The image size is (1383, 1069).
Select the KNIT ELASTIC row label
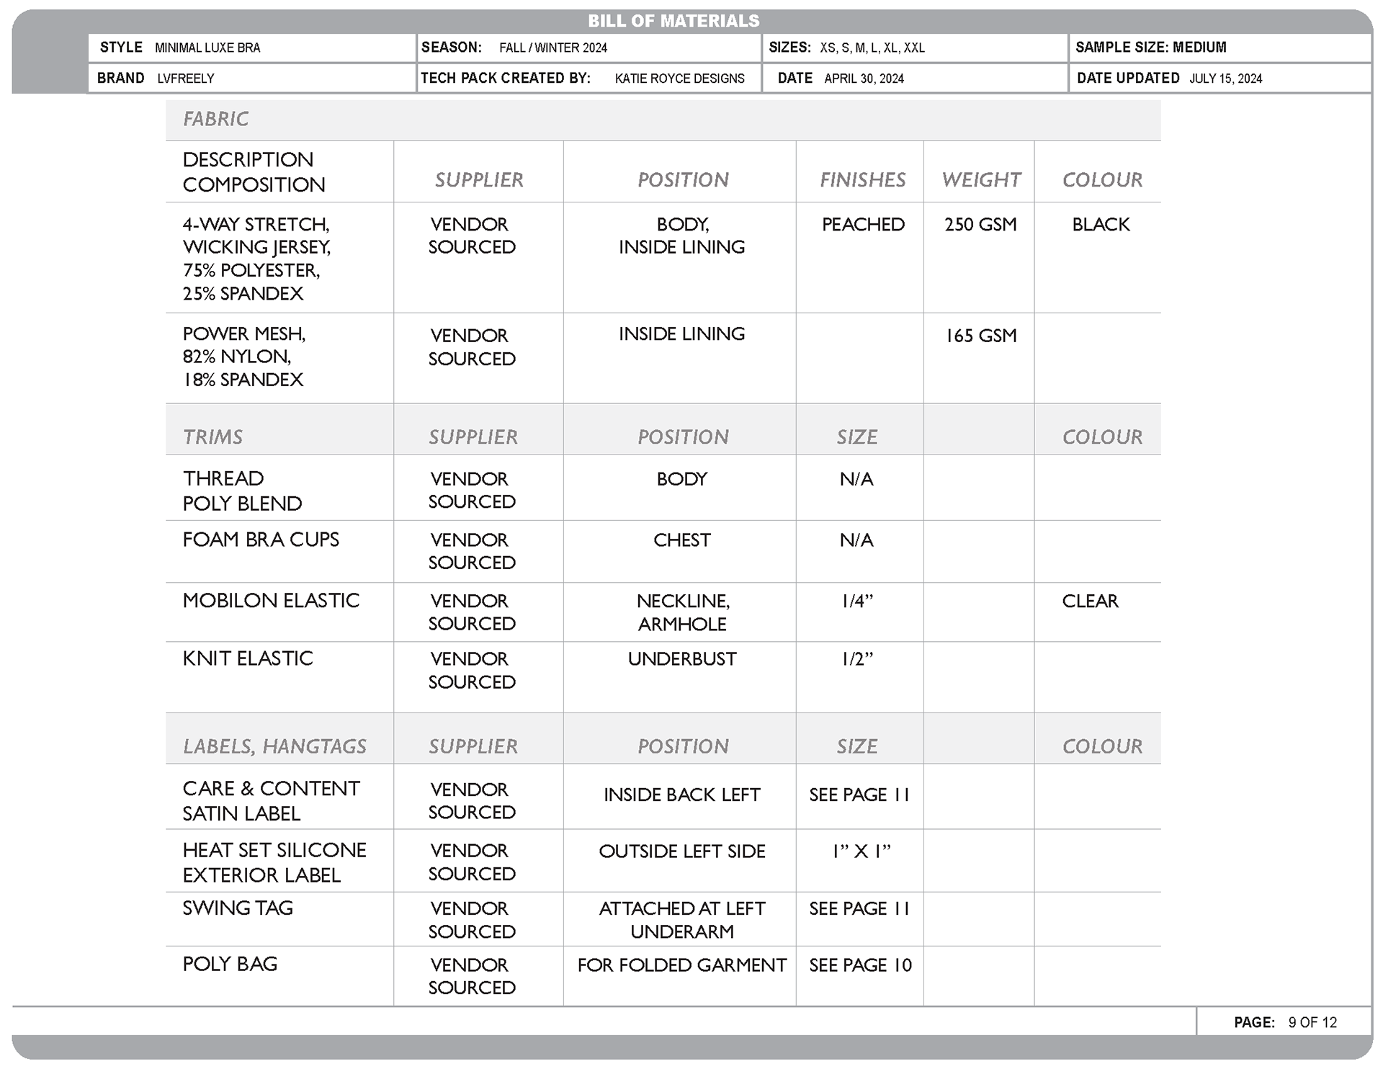248,658
